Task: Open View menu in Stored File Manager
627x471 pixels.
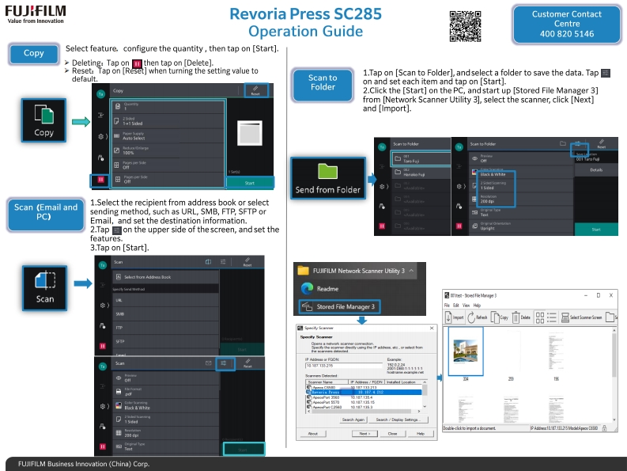Action: point(466,306)
